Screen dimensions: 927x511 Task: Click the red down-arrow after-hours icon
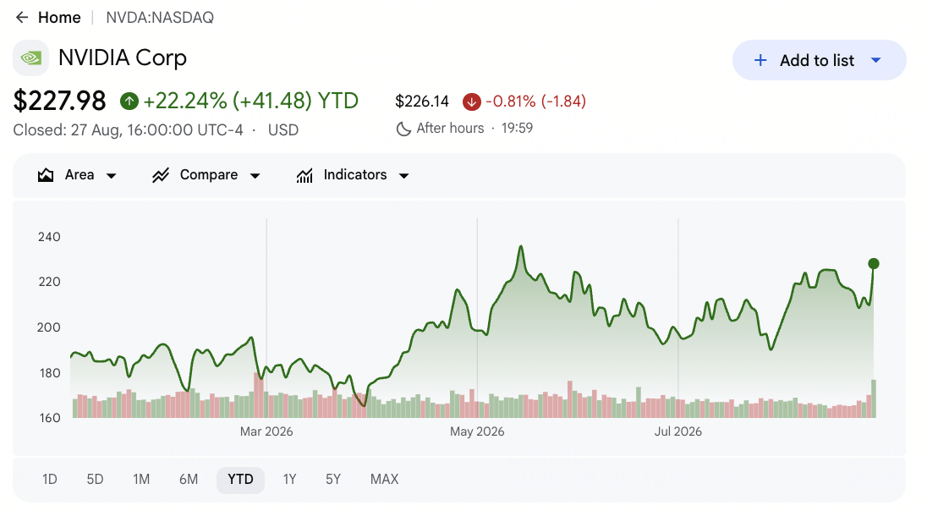pos(471,102)
